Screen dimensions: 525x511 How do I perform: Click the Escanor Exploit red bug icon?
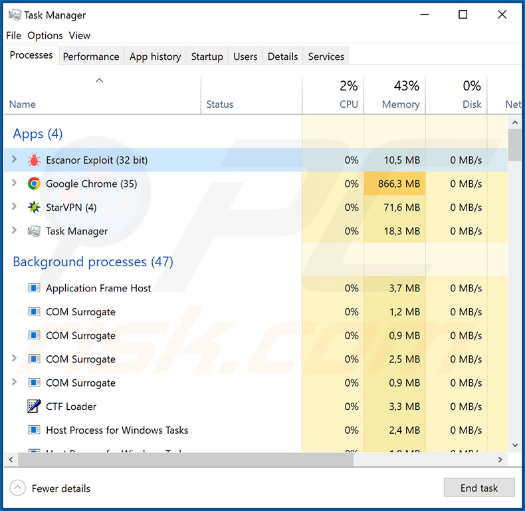point(34,160)
